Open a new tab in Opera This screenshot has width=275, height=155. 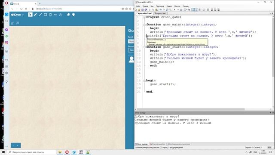[40, 3]
